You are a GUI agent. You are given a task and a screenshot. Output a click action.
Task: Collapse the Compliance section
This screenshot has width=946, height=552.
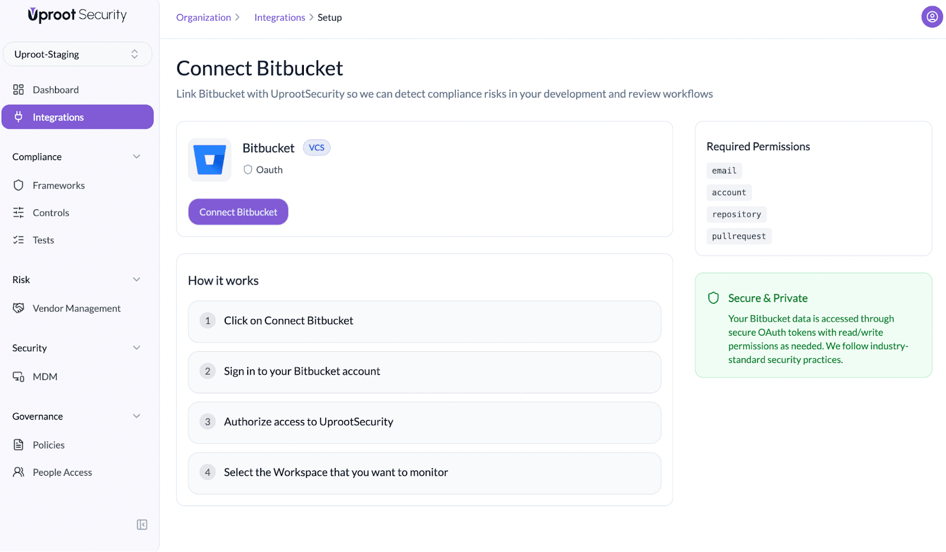coord(137,157)
